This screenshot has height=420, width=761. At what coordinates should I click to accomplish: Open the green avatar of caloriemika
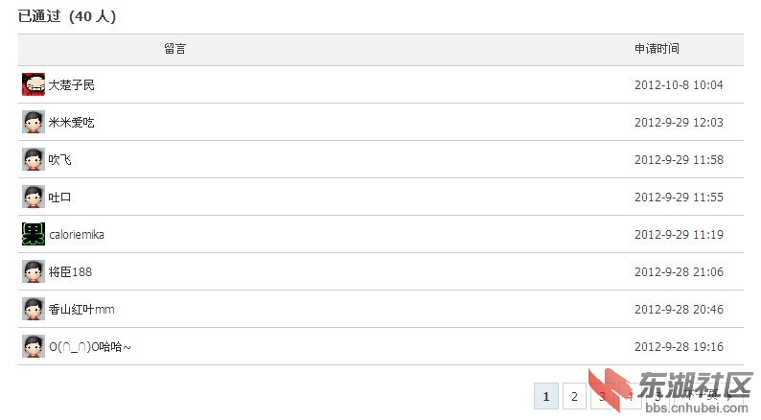(x=34, y=234)
